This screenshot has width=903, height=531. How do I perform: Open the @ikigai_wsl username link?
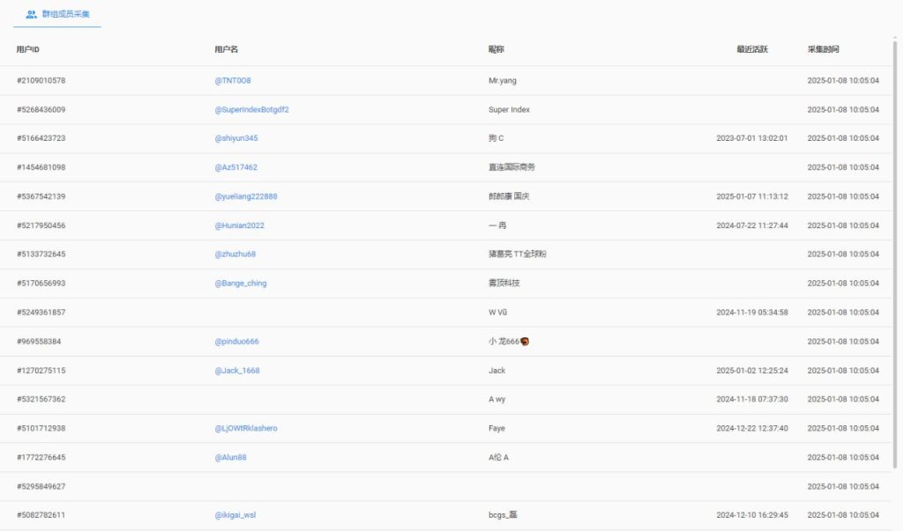pos(235,515)
